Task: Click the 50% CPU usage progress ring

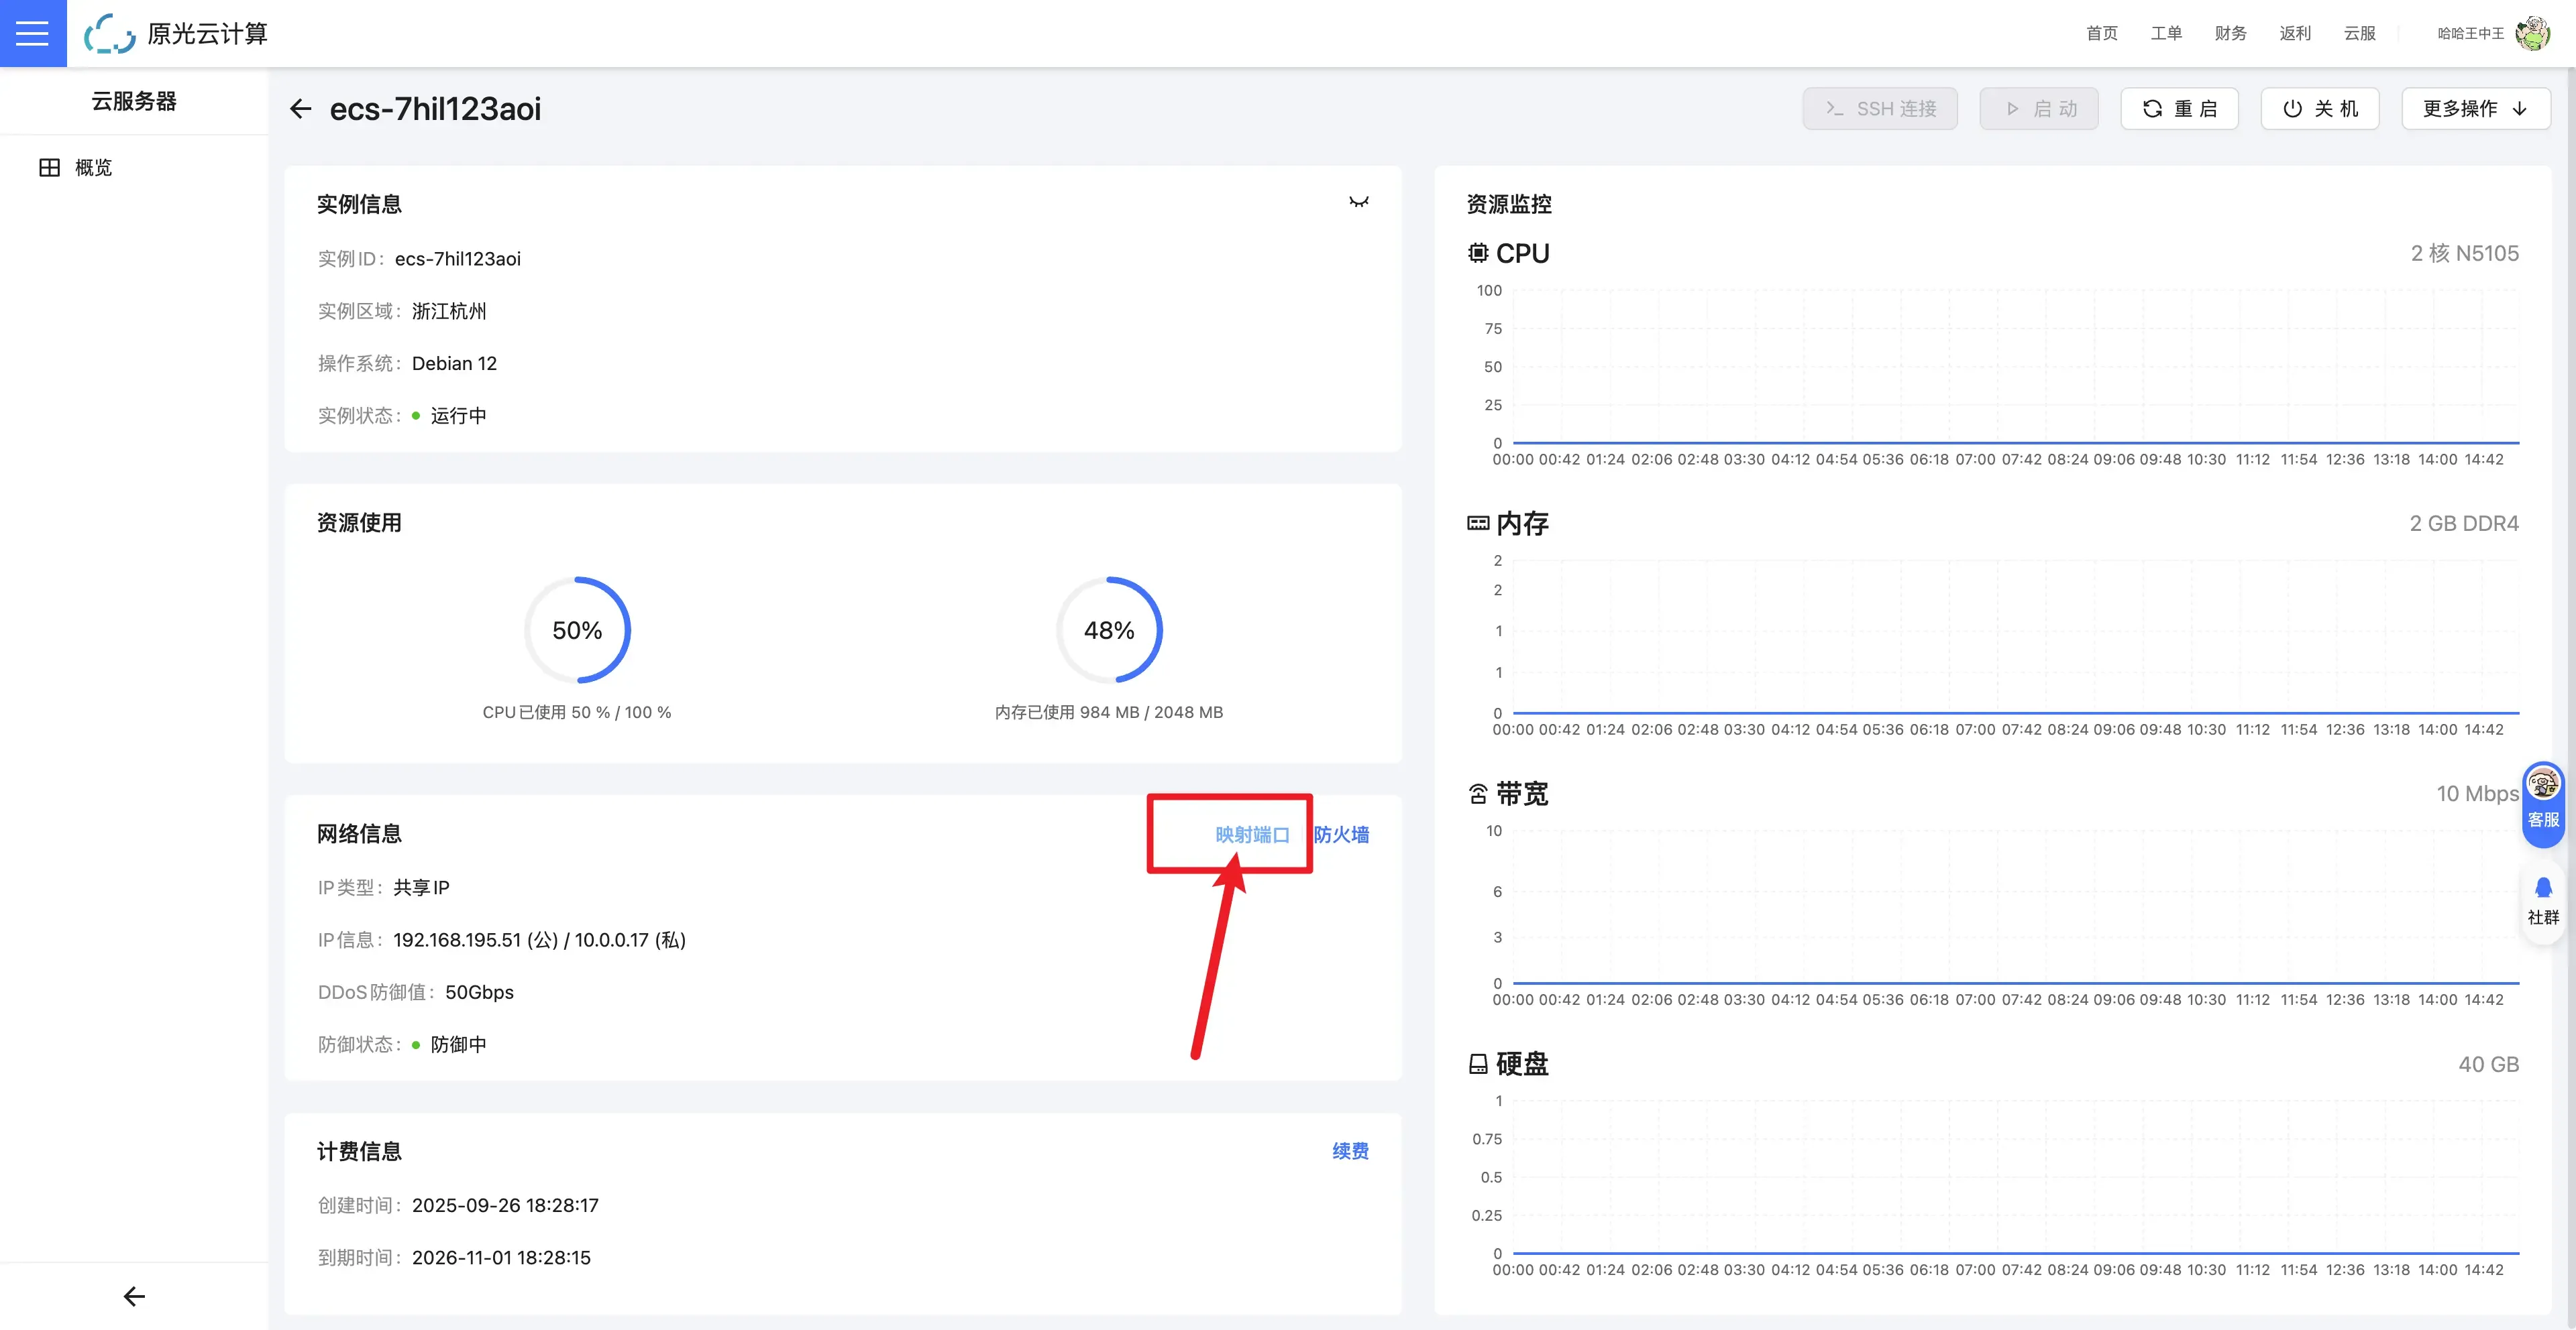Action: pyautogui.click(x=577, y=631)
